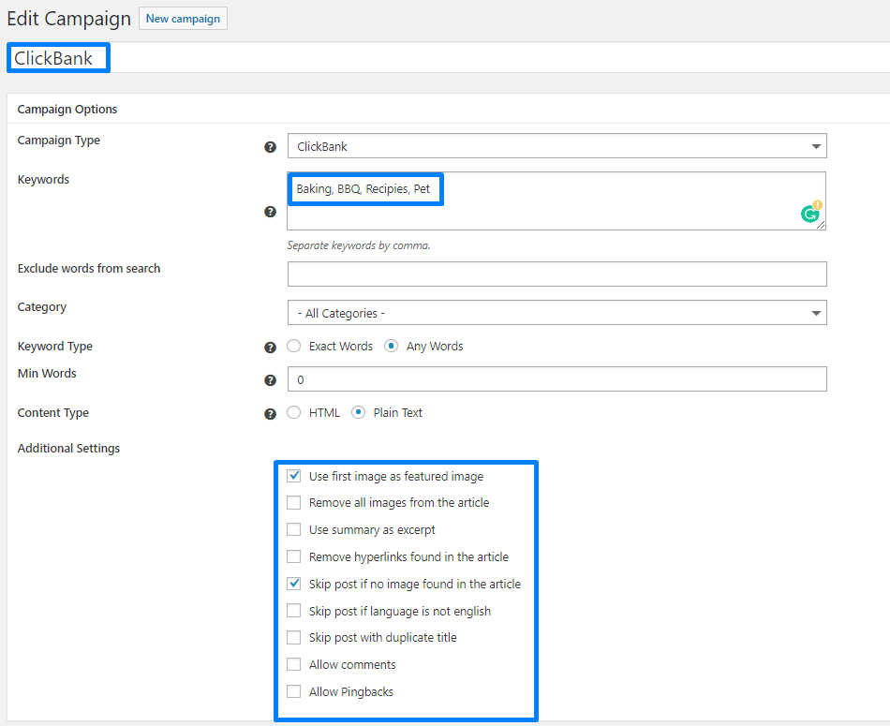This screenshot has width=890, height=726.
Task: Click the Grammarly icon in Keywords box
Action: pyautogui.click(x=810, y=214)
